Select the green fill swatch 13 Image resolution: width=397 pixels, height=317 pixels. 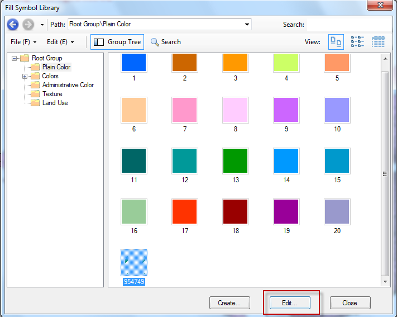[x=236, y=161]
